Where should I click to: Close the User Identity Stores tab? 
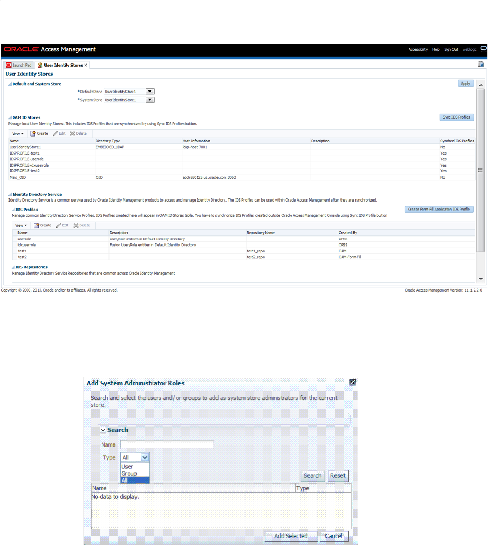[x=86, y=65]
